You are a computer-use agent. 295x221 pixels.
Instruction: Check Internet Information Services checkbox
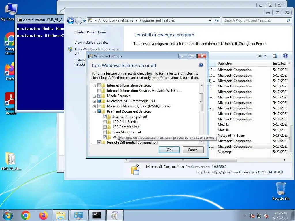(99, 85)
